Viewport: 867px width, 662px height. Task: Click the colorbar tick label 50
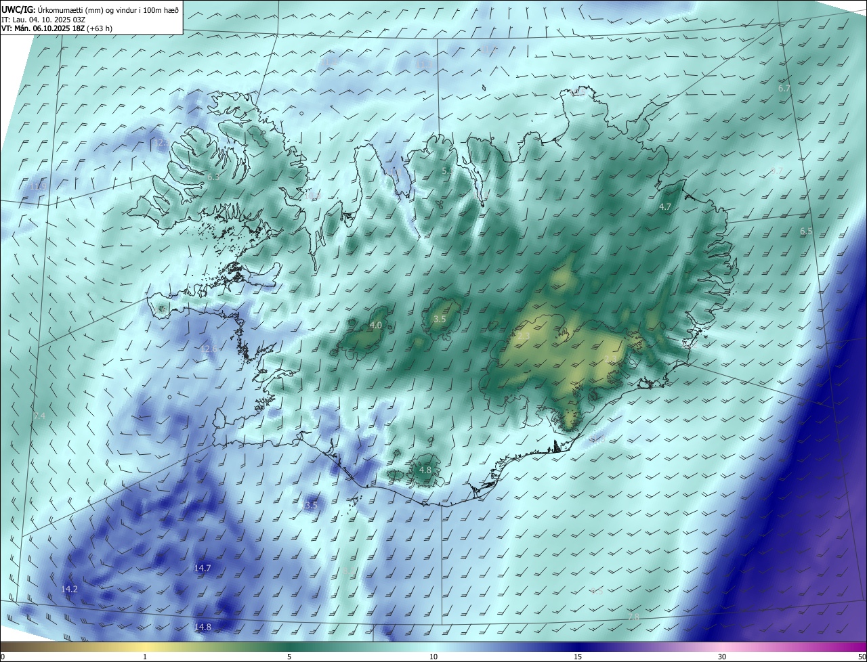[x=862, y=657]
